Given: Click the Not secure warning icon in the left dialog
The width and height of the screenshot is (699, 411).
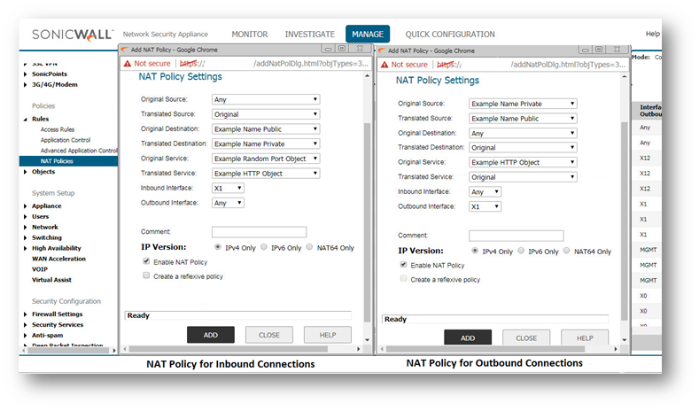Looking at the screenshot, I should (x=128, y=65).
